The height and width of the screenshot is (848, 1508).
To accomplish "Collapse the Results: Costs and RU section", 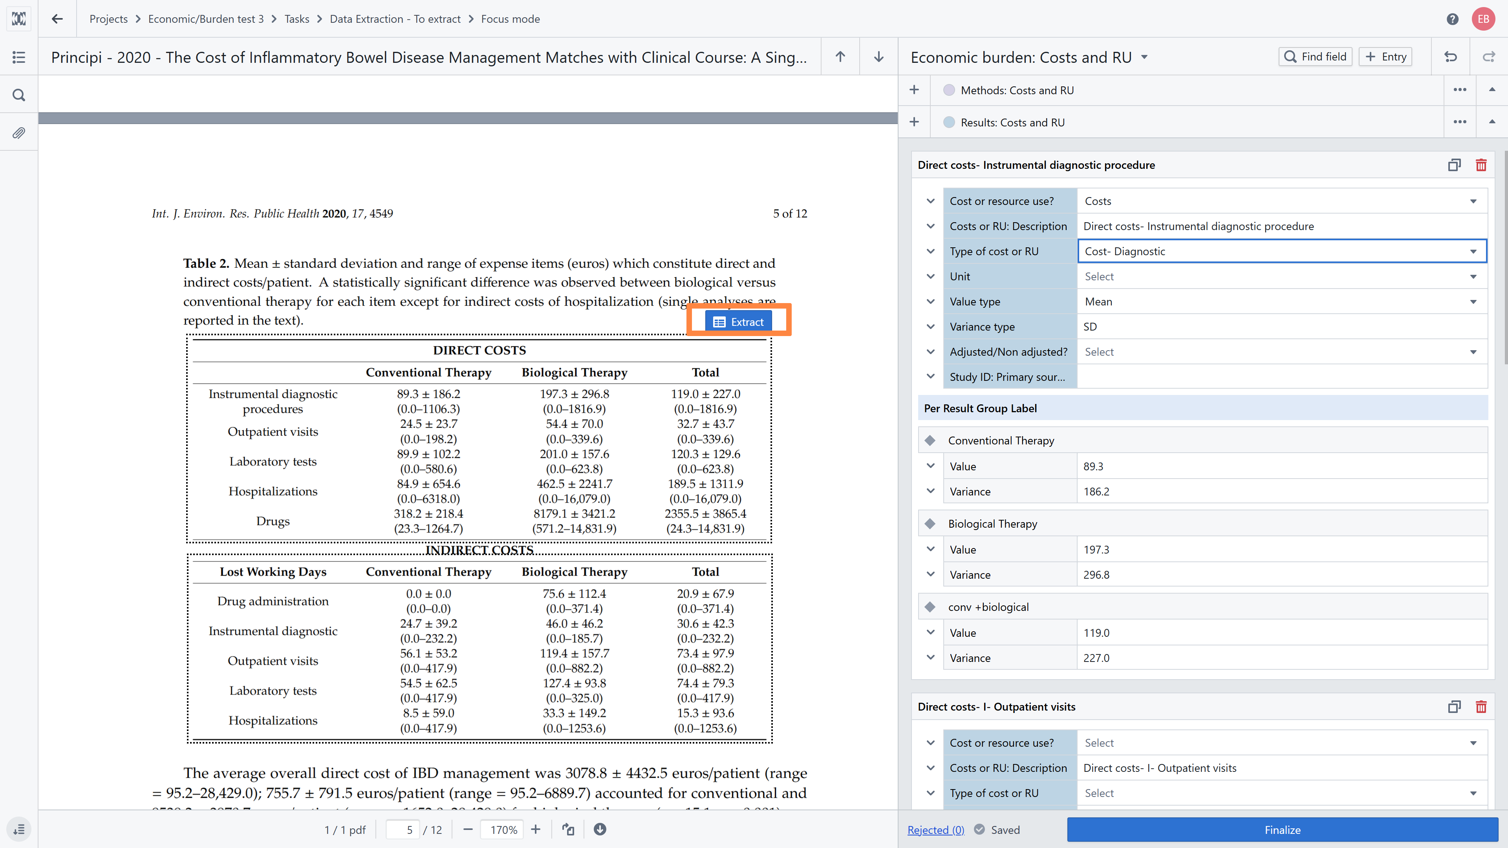I will 1492,122.
